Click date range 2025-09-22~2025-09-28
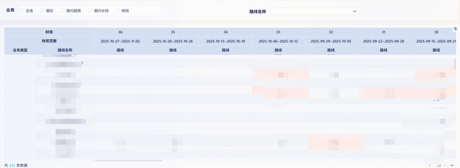The height and width of the screenshot is (168, 460). 383,41
